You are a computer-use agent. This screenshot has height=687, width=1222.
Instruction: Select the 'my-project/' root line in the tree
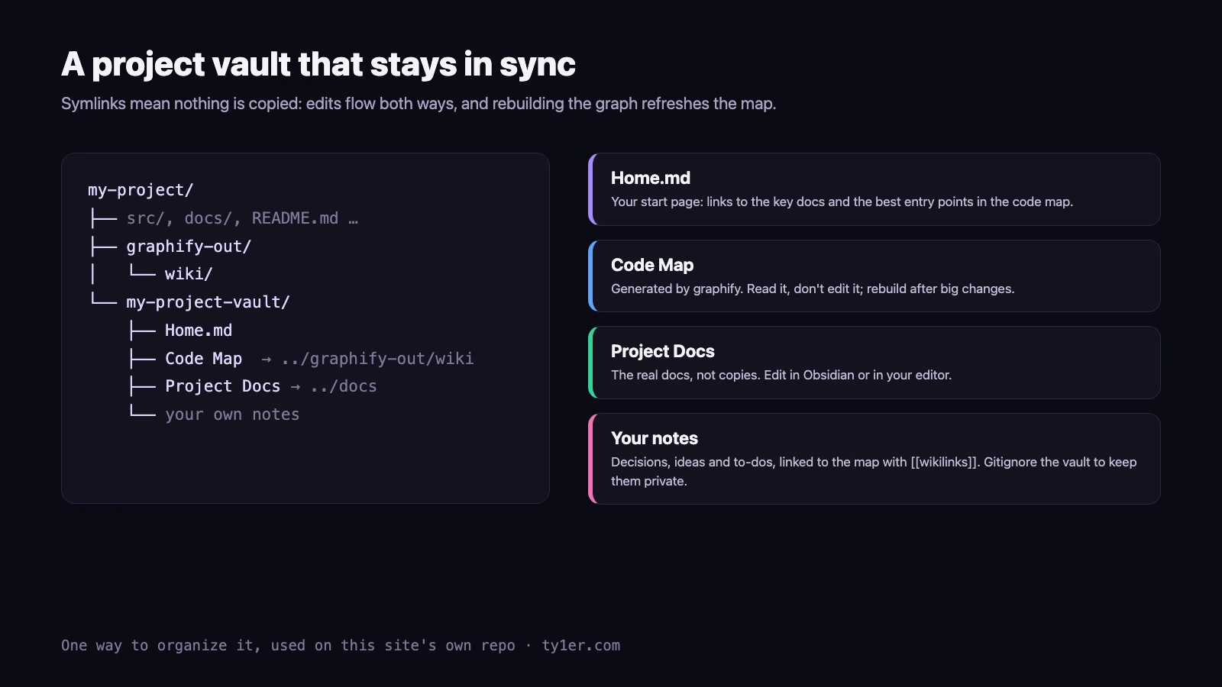click(141, 190)
